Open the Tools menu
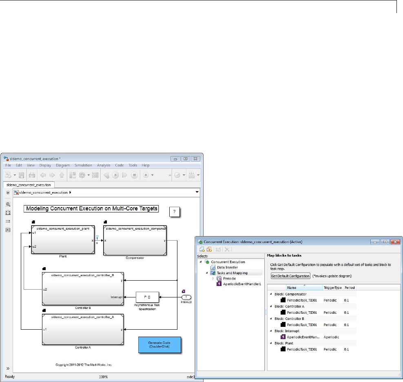The height and width of the screenshot is (382, 403). tap(133, 165)
